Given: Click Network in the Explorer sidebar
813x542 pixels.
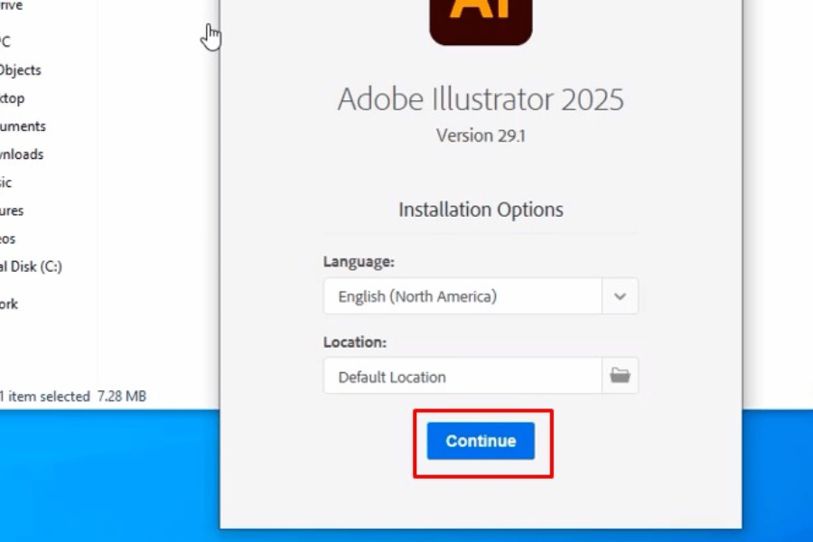Looking at the screenshot, I should [x=9, y=304].
